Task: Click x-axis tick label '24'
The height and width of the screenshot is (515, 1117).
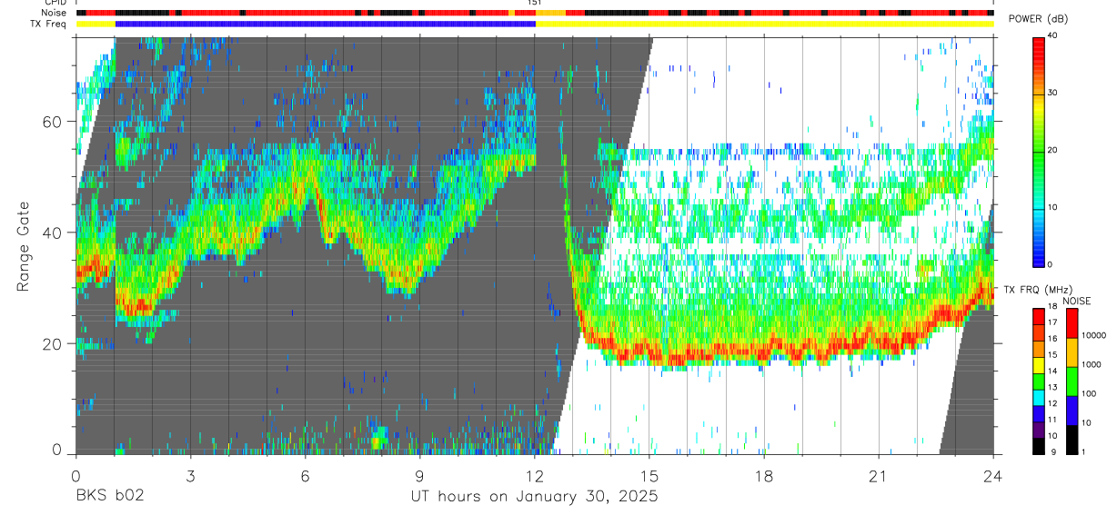Action: coord(993,477)
